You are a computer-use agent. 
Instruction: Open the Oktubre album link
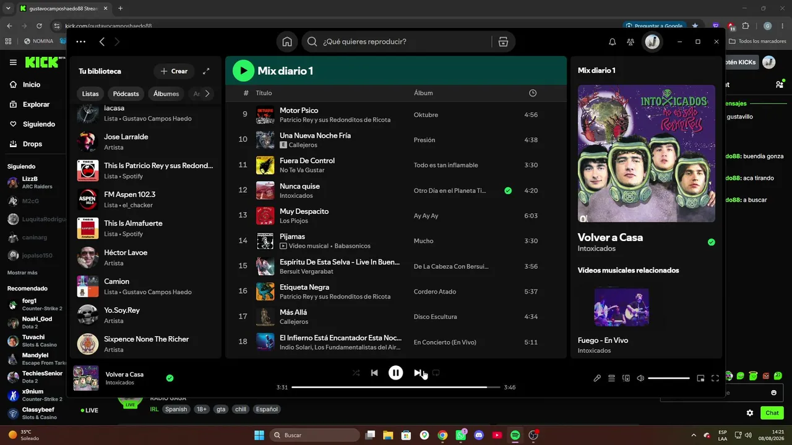tap(426, 115)
